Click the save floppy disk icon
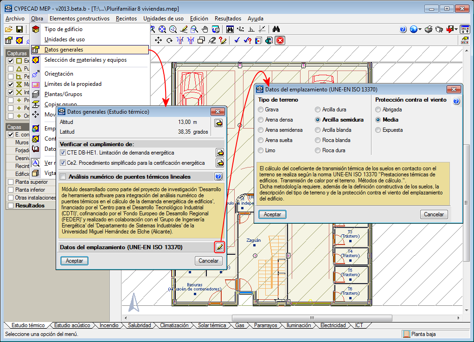The height and width of the screenshot is (342, 474). click(x=19, y=29)
